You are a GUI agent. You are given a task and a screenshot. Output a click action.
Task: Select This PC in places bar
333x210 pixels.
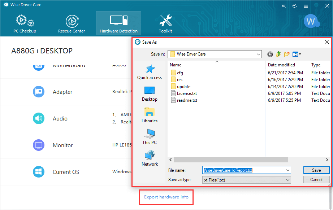[150, 137]
